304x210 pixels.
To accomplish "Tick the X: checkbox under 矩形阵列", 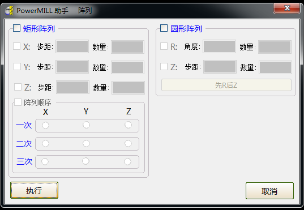I will pos(16,46).
